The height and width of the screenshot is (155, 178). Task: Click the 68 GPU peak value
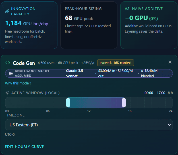[79, 18]
